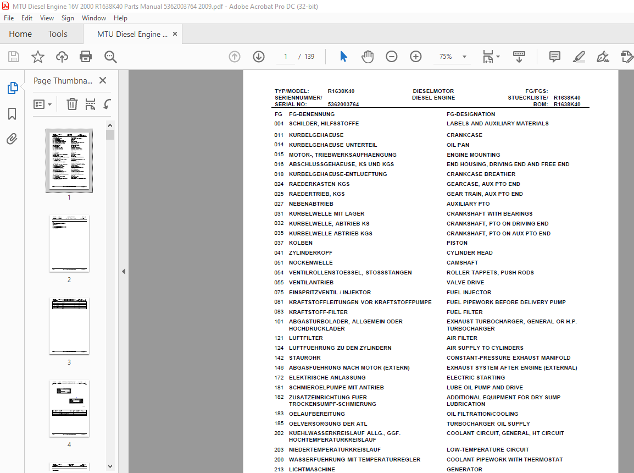
Task: Delete selected page with trash icon
Action: click(72, 105)
